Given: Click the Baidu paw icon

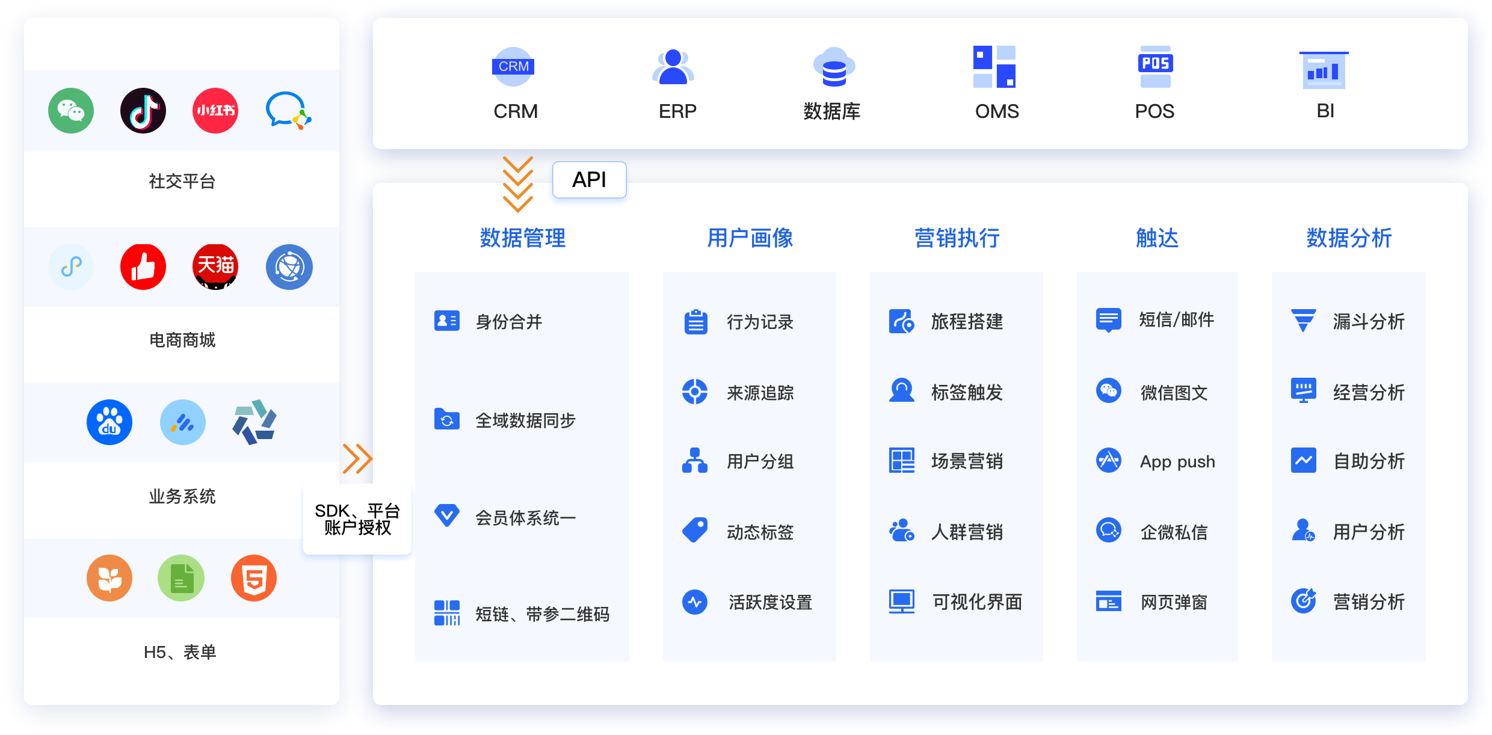Looking at the screenshot, I should pos(109,422).
